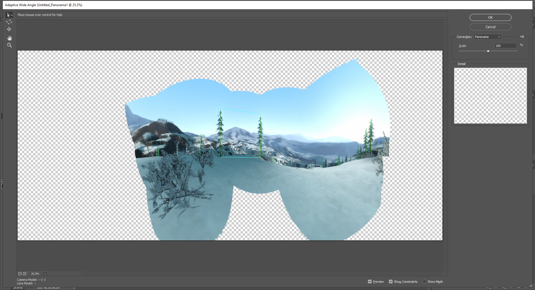Click the Detail preview thumbnail
Image resolution: width=535 pixels, height=290 pixels.
coord(490,96)
